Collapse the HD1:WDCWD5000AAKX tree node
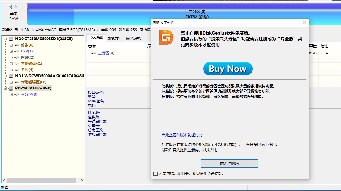 [x=6, y=76]
